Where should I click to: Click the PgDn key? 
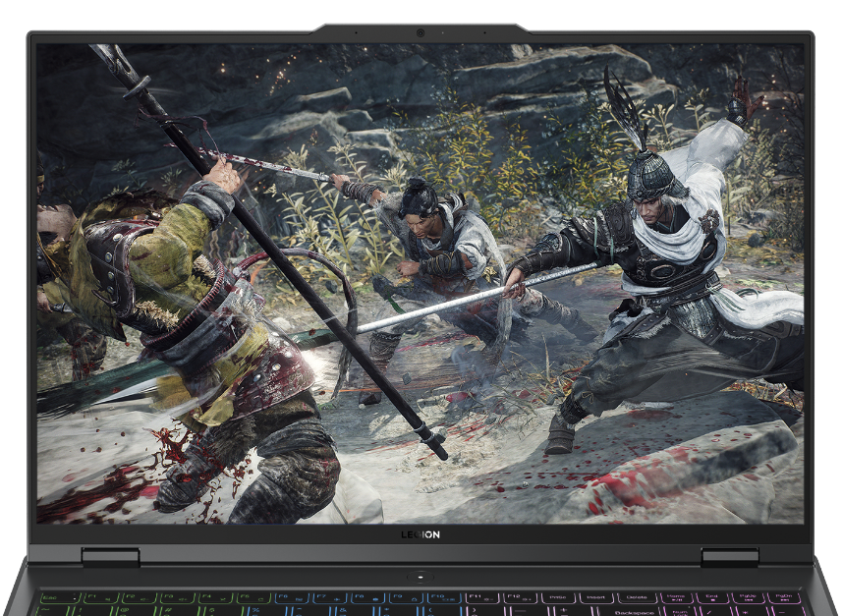(x=784, y=597)
